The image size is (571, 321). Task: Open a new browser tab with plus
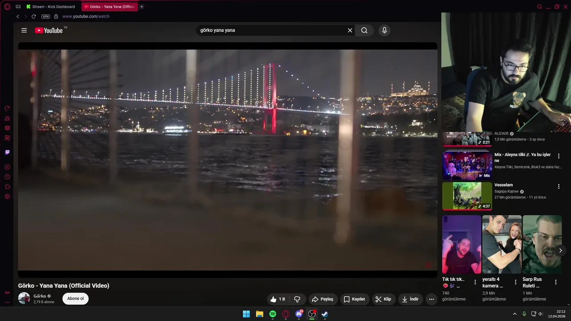pyautogui.click(x=142, y=7)
